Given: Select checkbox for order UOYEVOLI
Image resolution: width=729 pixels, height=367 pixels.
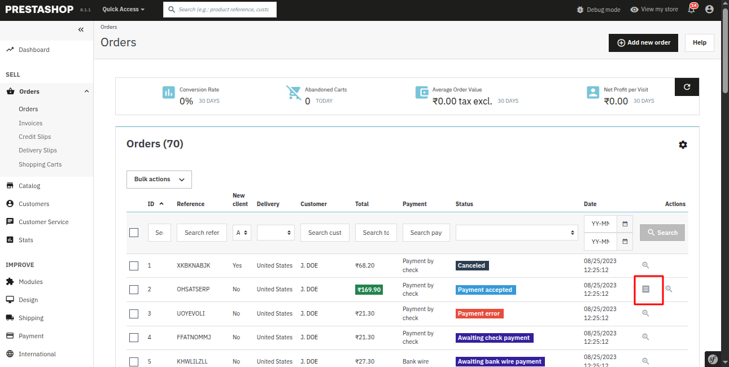Looking at the screenshot, I should (134, 313).
